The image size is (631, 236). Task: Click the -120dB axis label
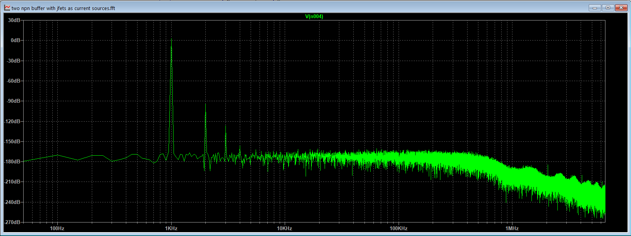pos(12,121)
